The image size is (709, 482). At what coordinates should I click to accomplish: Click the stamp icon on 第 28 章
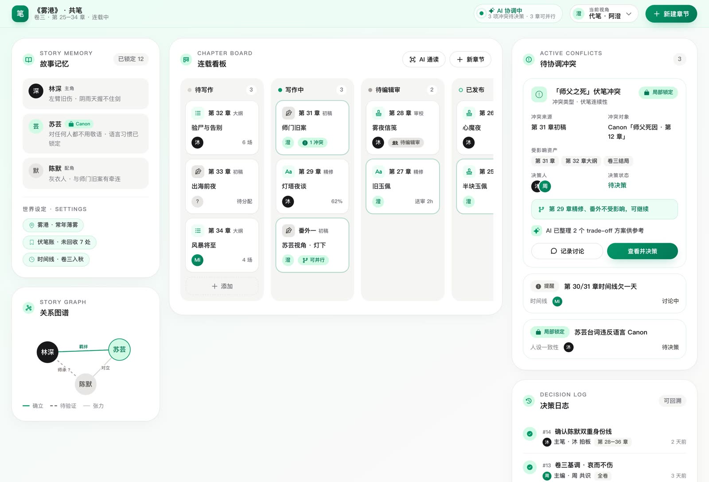[x=379, y=113]
